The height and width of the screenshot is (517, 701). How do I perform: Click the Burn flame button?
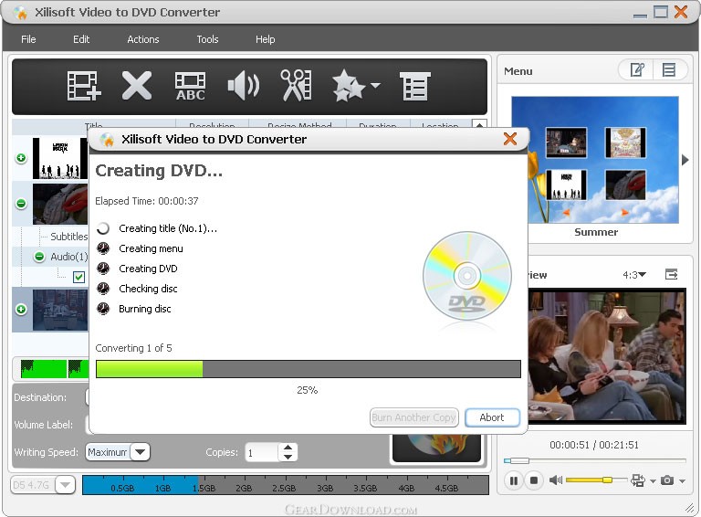point(436,448)
